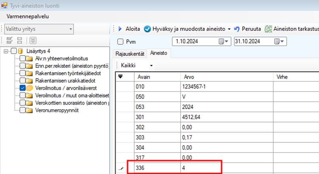Image resolution: width=319 pixels, height=174 pixels.
Task: Click Hyväksy ja muodosta aineisto checkmark icon
Action: tap(147, 29)
